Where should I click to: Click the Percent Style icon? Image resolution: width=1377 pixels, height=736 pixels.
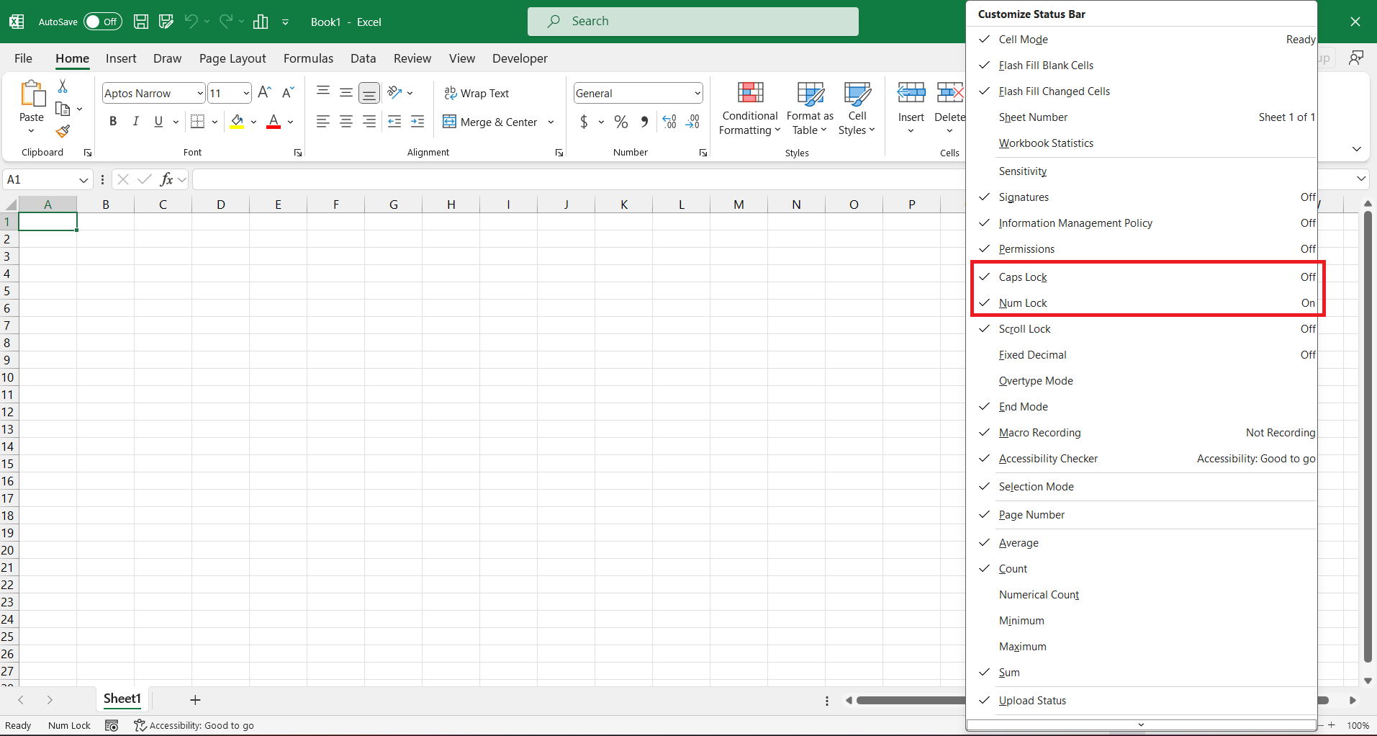click(x=621, y=122)
